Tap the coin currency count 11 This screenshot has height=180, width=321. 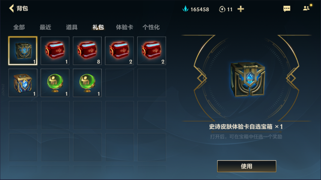pyautogui.click(x=230, y=9)
